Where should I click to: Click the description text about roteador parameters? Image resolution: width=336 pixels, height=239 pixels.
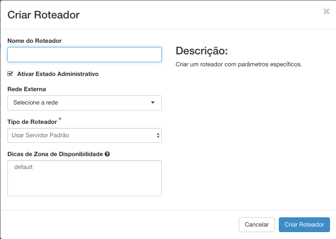click(239, 64)
